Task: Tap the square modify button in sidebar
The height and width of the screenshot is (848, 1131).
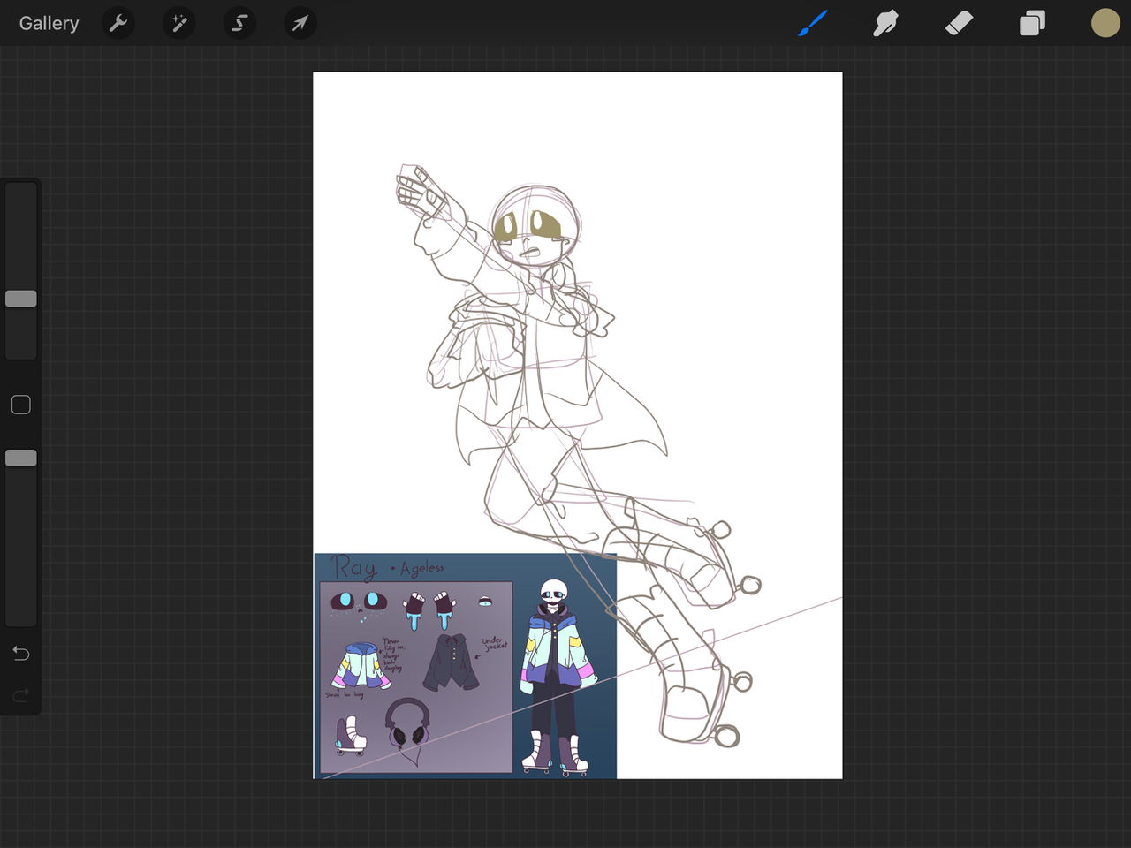Action: pos(21,405)
